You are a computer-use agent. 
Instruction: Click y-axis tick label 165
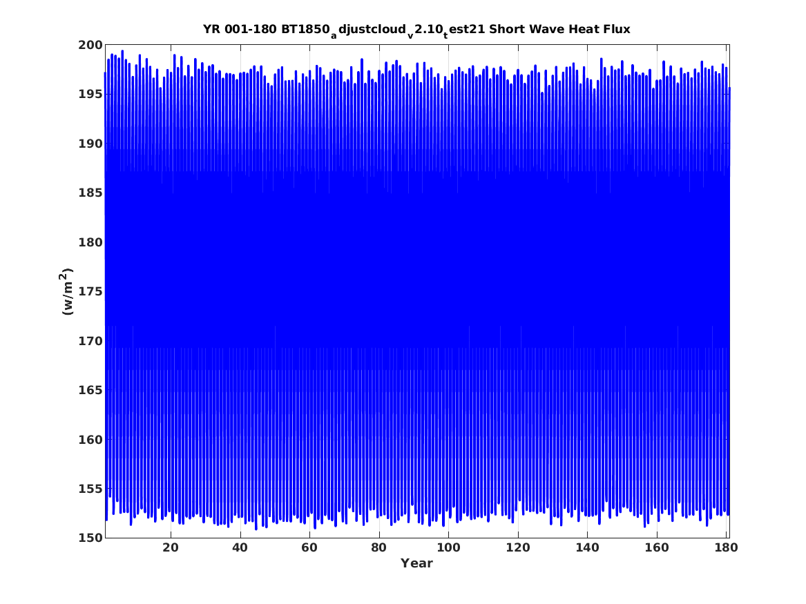pos(90,390)
